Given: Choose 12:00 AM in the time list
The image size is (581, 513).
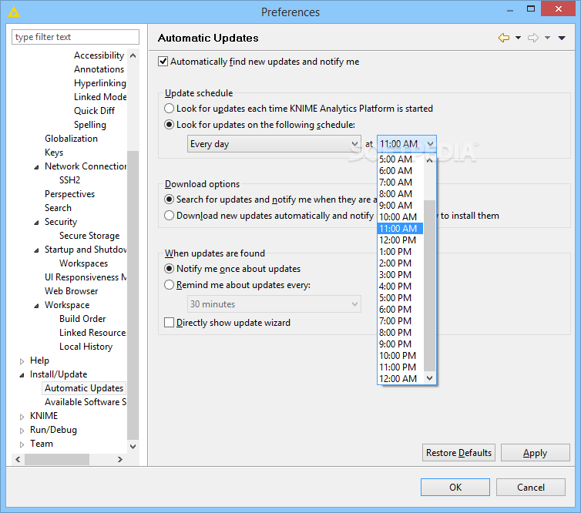Looking at the screenshot, I should [x=400, y=378].
